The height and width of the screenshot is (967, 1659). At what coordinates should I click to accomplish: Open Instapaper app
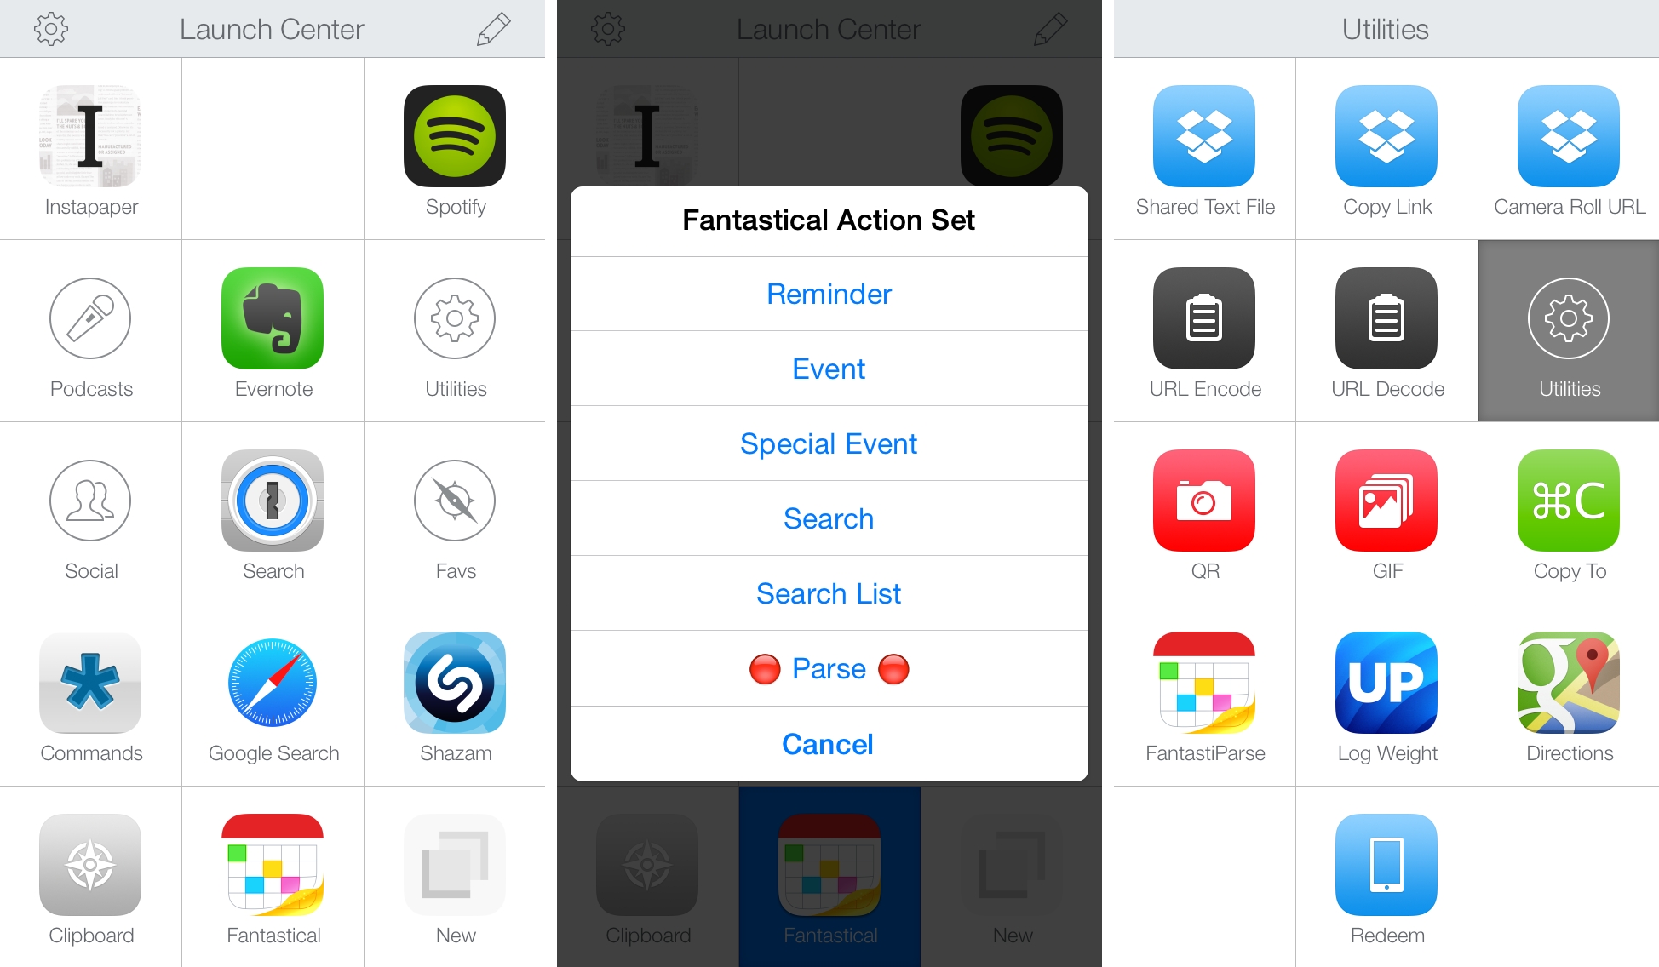[91, 151]
